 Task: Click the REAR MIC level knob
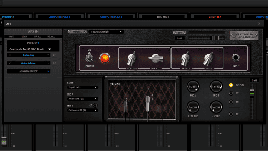193,107
